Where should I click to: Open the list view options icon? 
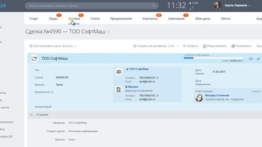[x=251, y=59]
